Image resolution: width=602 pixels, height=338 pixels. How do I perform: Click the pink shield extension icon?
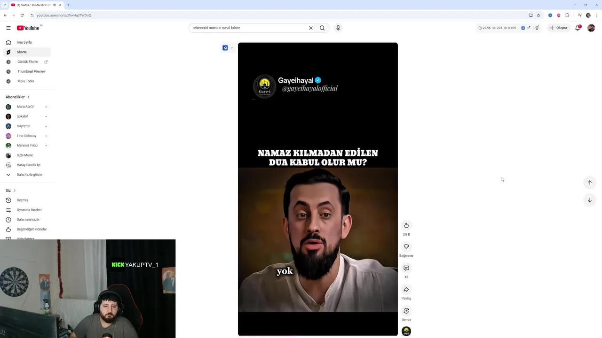[x=559, y=15]
